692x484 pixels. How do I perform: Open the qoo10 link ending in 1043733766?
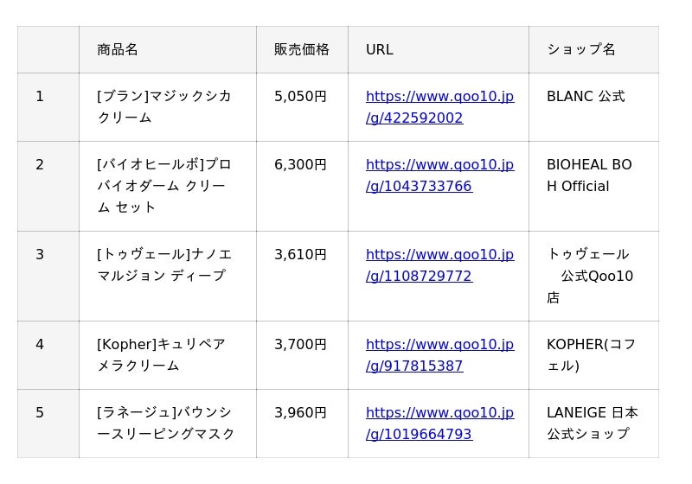click(x=439, y=175)
